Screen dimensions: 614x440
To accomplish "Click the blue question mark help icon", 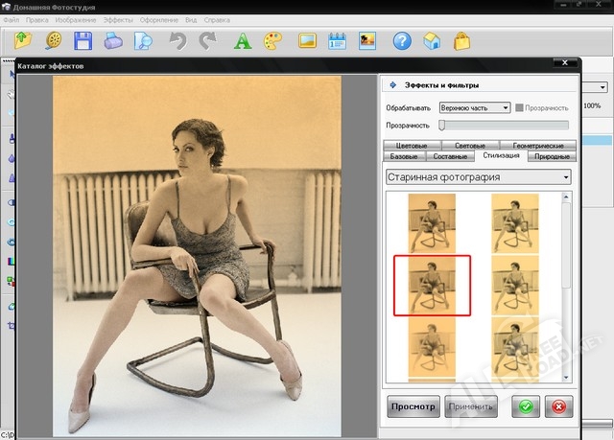I will 403,40.
